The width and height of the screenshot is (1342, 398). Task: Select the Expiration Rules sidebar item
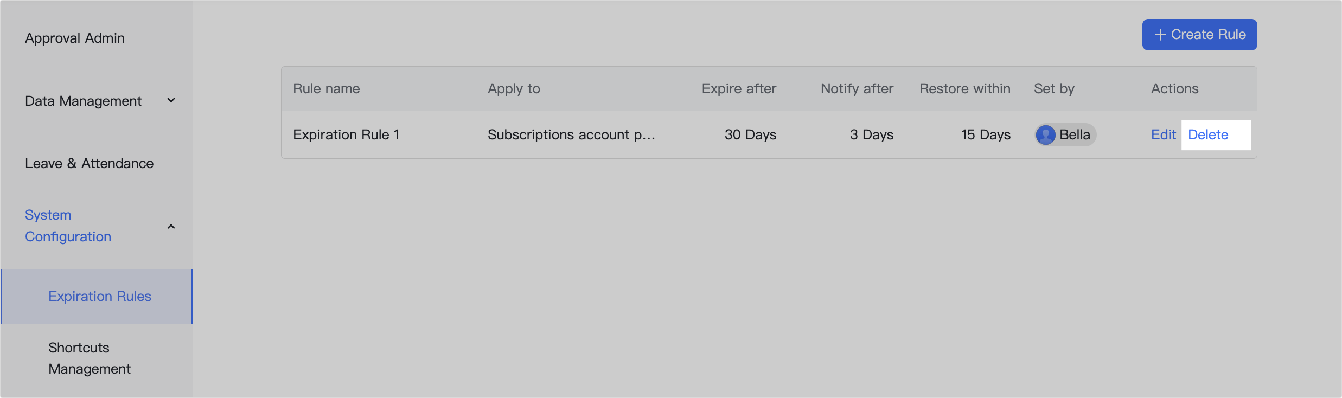(99, 296)
